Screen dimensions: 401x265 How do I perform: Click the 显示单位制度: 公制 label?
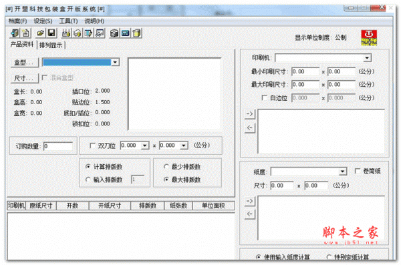(x=321, y=37)
